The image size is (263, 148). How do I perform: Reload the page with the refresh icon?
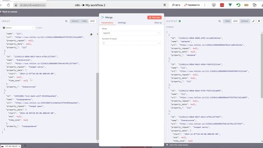(x=8, y=5)
